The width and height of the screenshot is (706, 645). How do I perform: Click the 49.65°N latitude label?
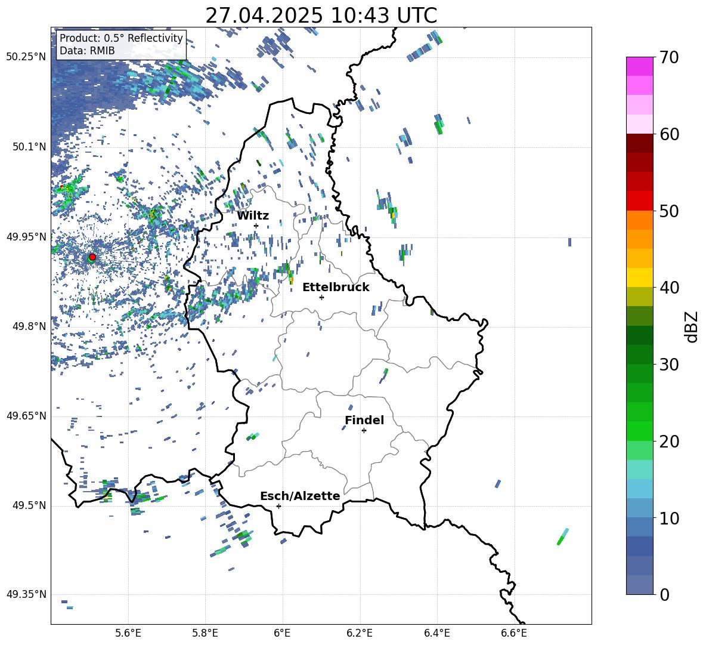(26, 416)
